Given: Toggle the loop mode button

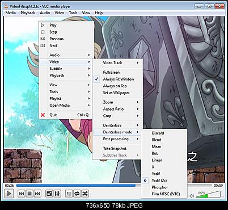Looking at the screenshot, I should click(77, 194).
